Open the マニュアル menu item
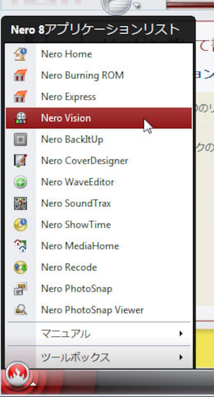This screenshot has height=397, width=214. click(x=66, y=334)
